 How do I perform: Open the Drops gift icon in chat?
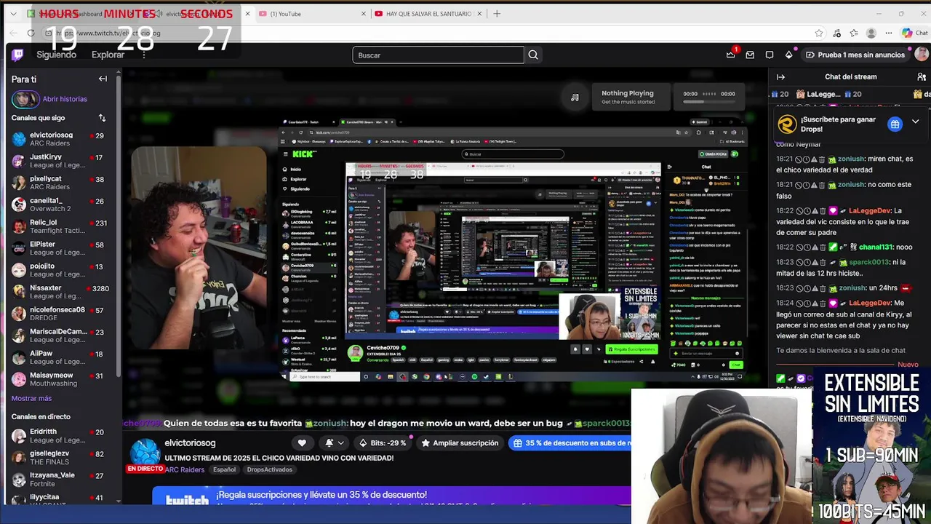[x=895, y=124]
